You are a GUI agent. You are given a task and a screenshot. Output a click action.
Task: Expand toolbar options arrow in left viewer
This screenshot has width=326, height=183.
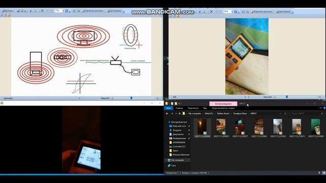tap(124, 11)
